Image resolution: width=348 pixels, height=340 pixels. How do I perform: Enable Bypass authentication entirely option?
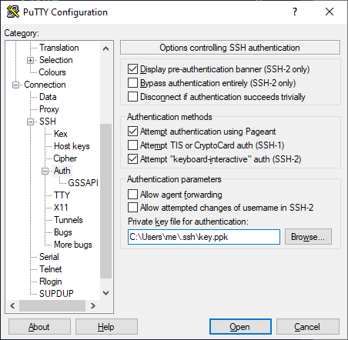point(132,83)
